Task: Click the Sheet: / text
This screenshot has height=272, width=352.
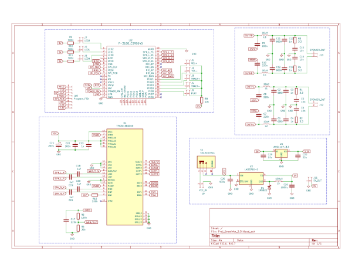Action: pyautogui.click(x=216, y=228)
